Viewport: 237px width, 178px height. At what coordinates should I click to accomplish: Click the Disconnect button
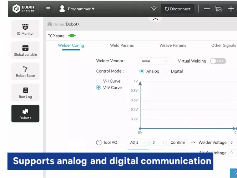coord(178,9)
